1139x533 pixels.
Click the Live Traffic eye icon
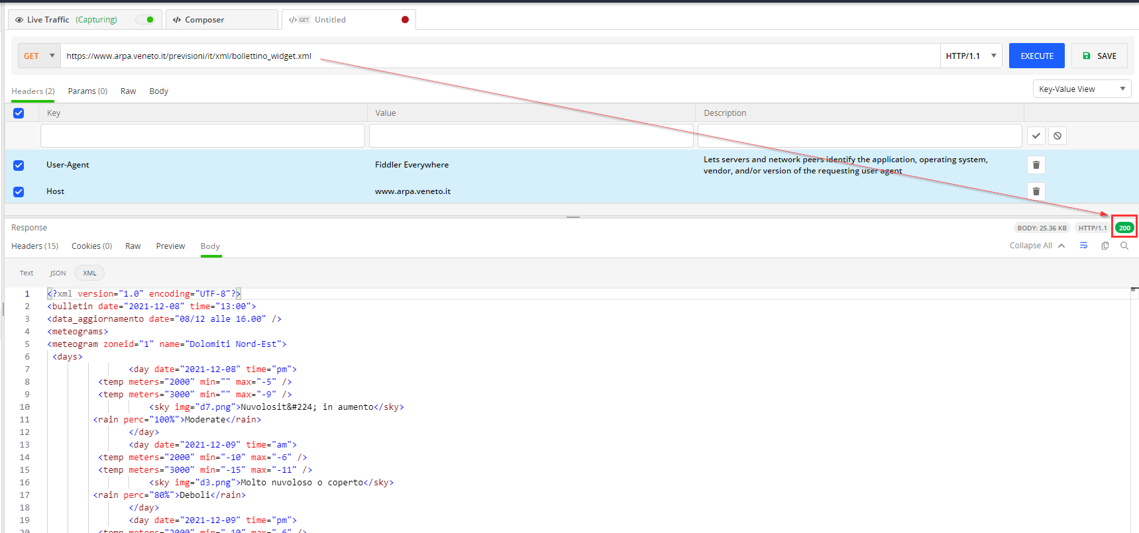click(x=19, y=20)
